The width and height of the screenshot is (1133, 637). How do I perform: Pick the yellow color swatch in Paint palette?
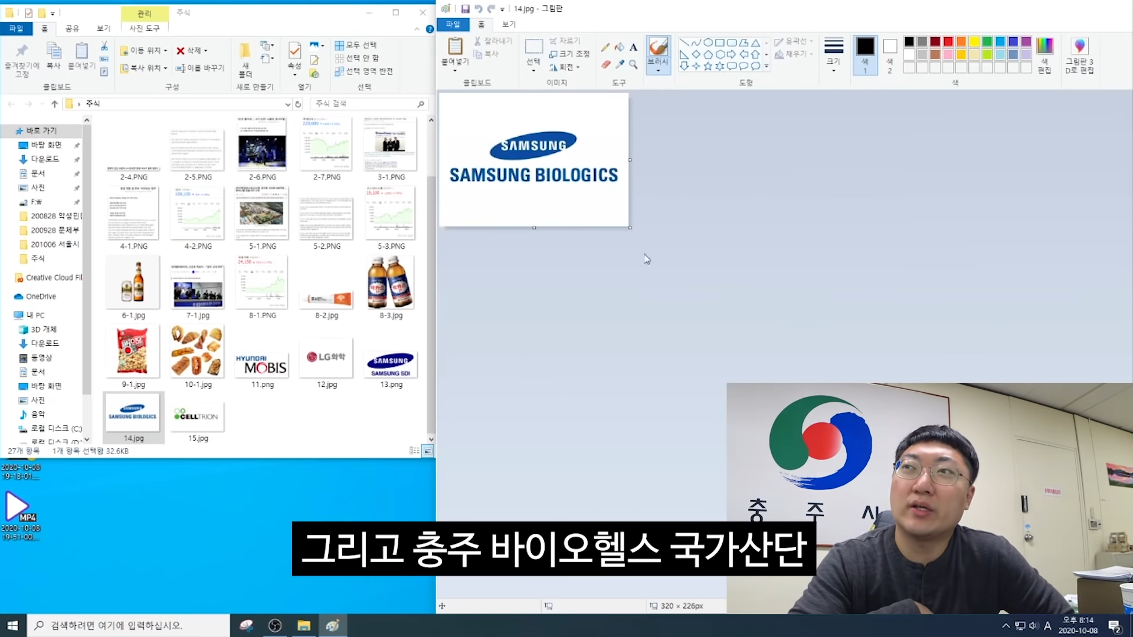tap(974, 41)
